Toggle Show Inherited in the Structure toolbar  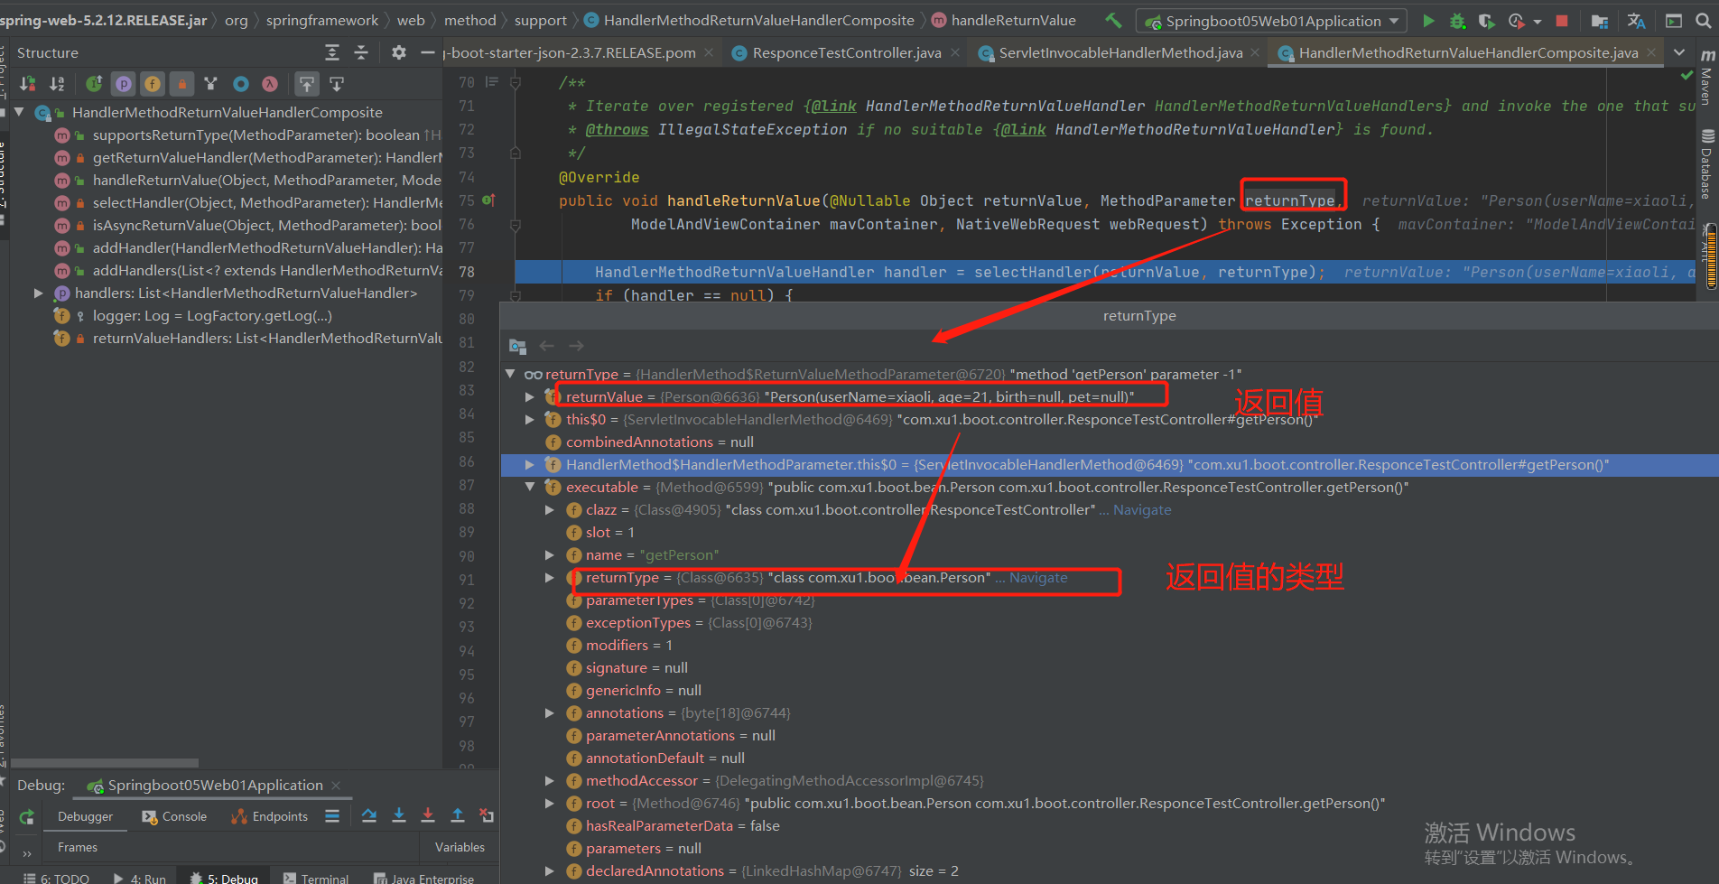[94, 84]
